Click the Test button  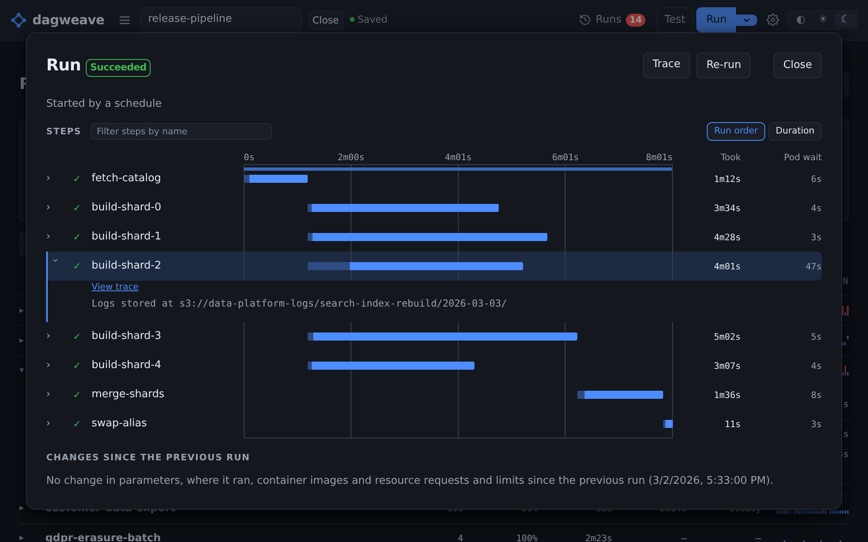click(674, 19)
